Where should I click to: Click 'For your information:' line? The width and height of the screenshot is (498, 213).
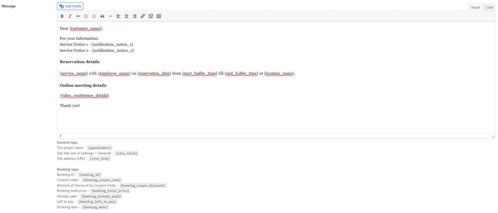(79, 38)
